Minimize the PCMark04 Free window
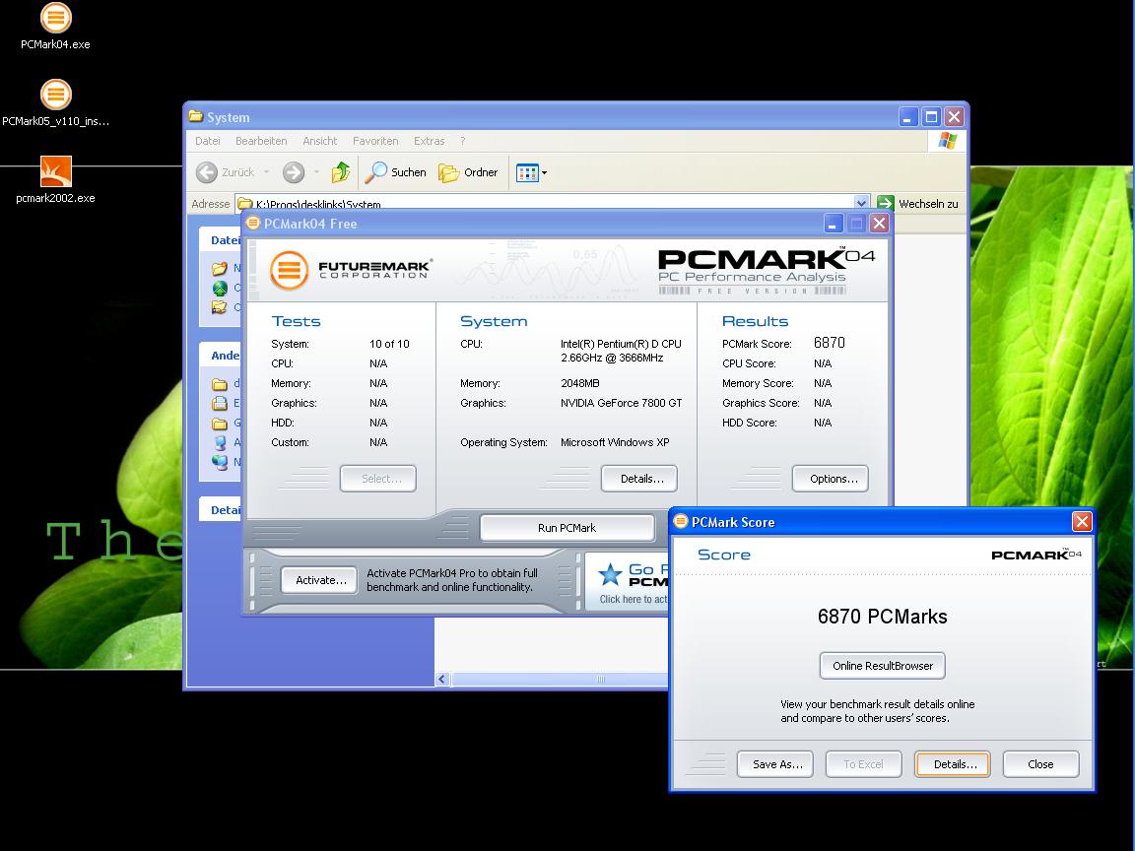Viewport: 1135px width, 851px height. (x=834, y=224)
